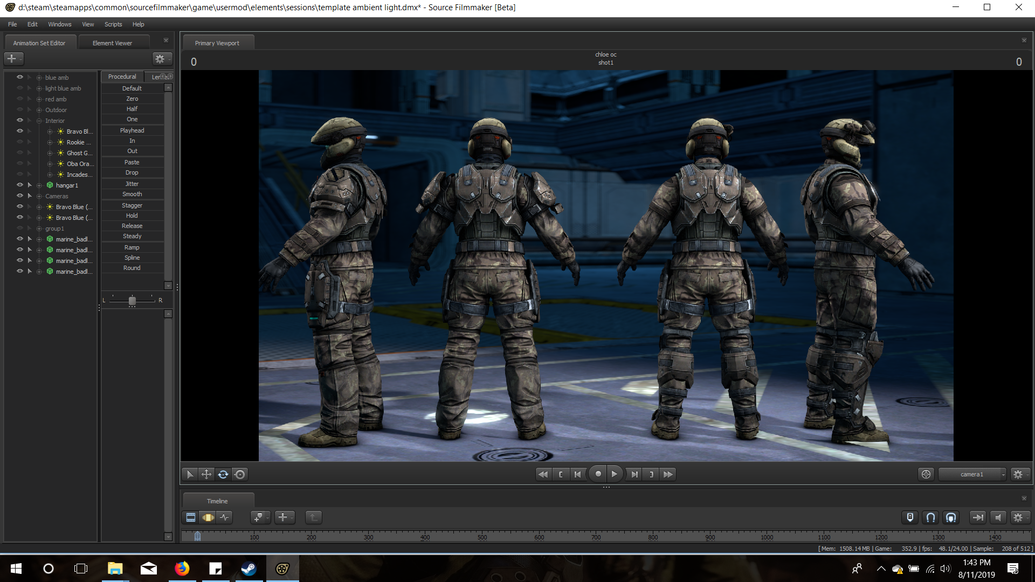Click the timeline mute speaker icon
1035x582 pixels.
[998, 517]
